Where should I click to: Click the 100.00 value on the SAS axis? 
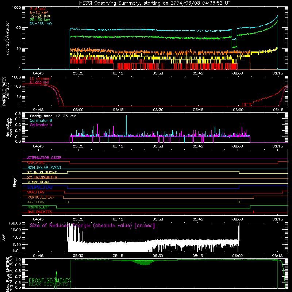15,223
